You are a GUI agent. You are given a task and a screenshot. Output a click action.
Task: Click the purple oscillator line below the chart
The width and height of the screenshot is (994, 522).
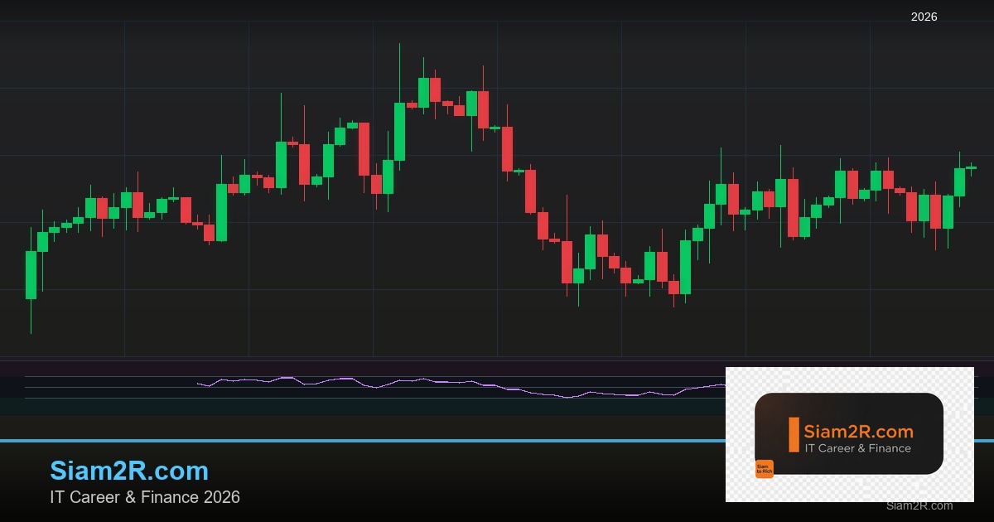(x=497, y=387)
